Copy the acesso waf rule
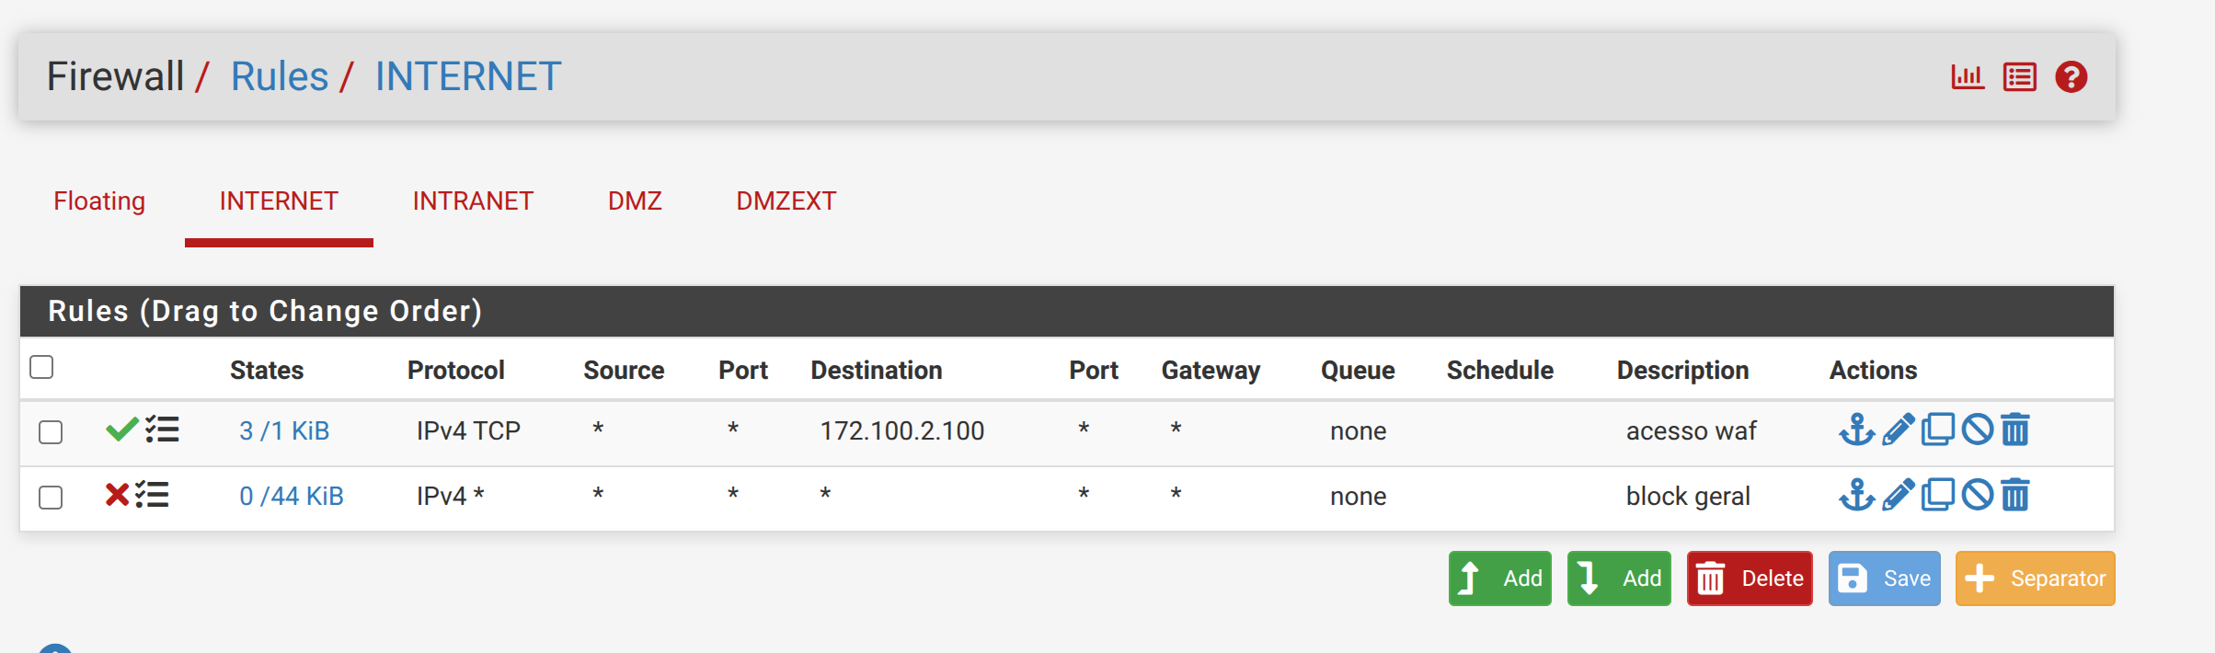Screen dimensions: 2215x653 (1937, 430)
